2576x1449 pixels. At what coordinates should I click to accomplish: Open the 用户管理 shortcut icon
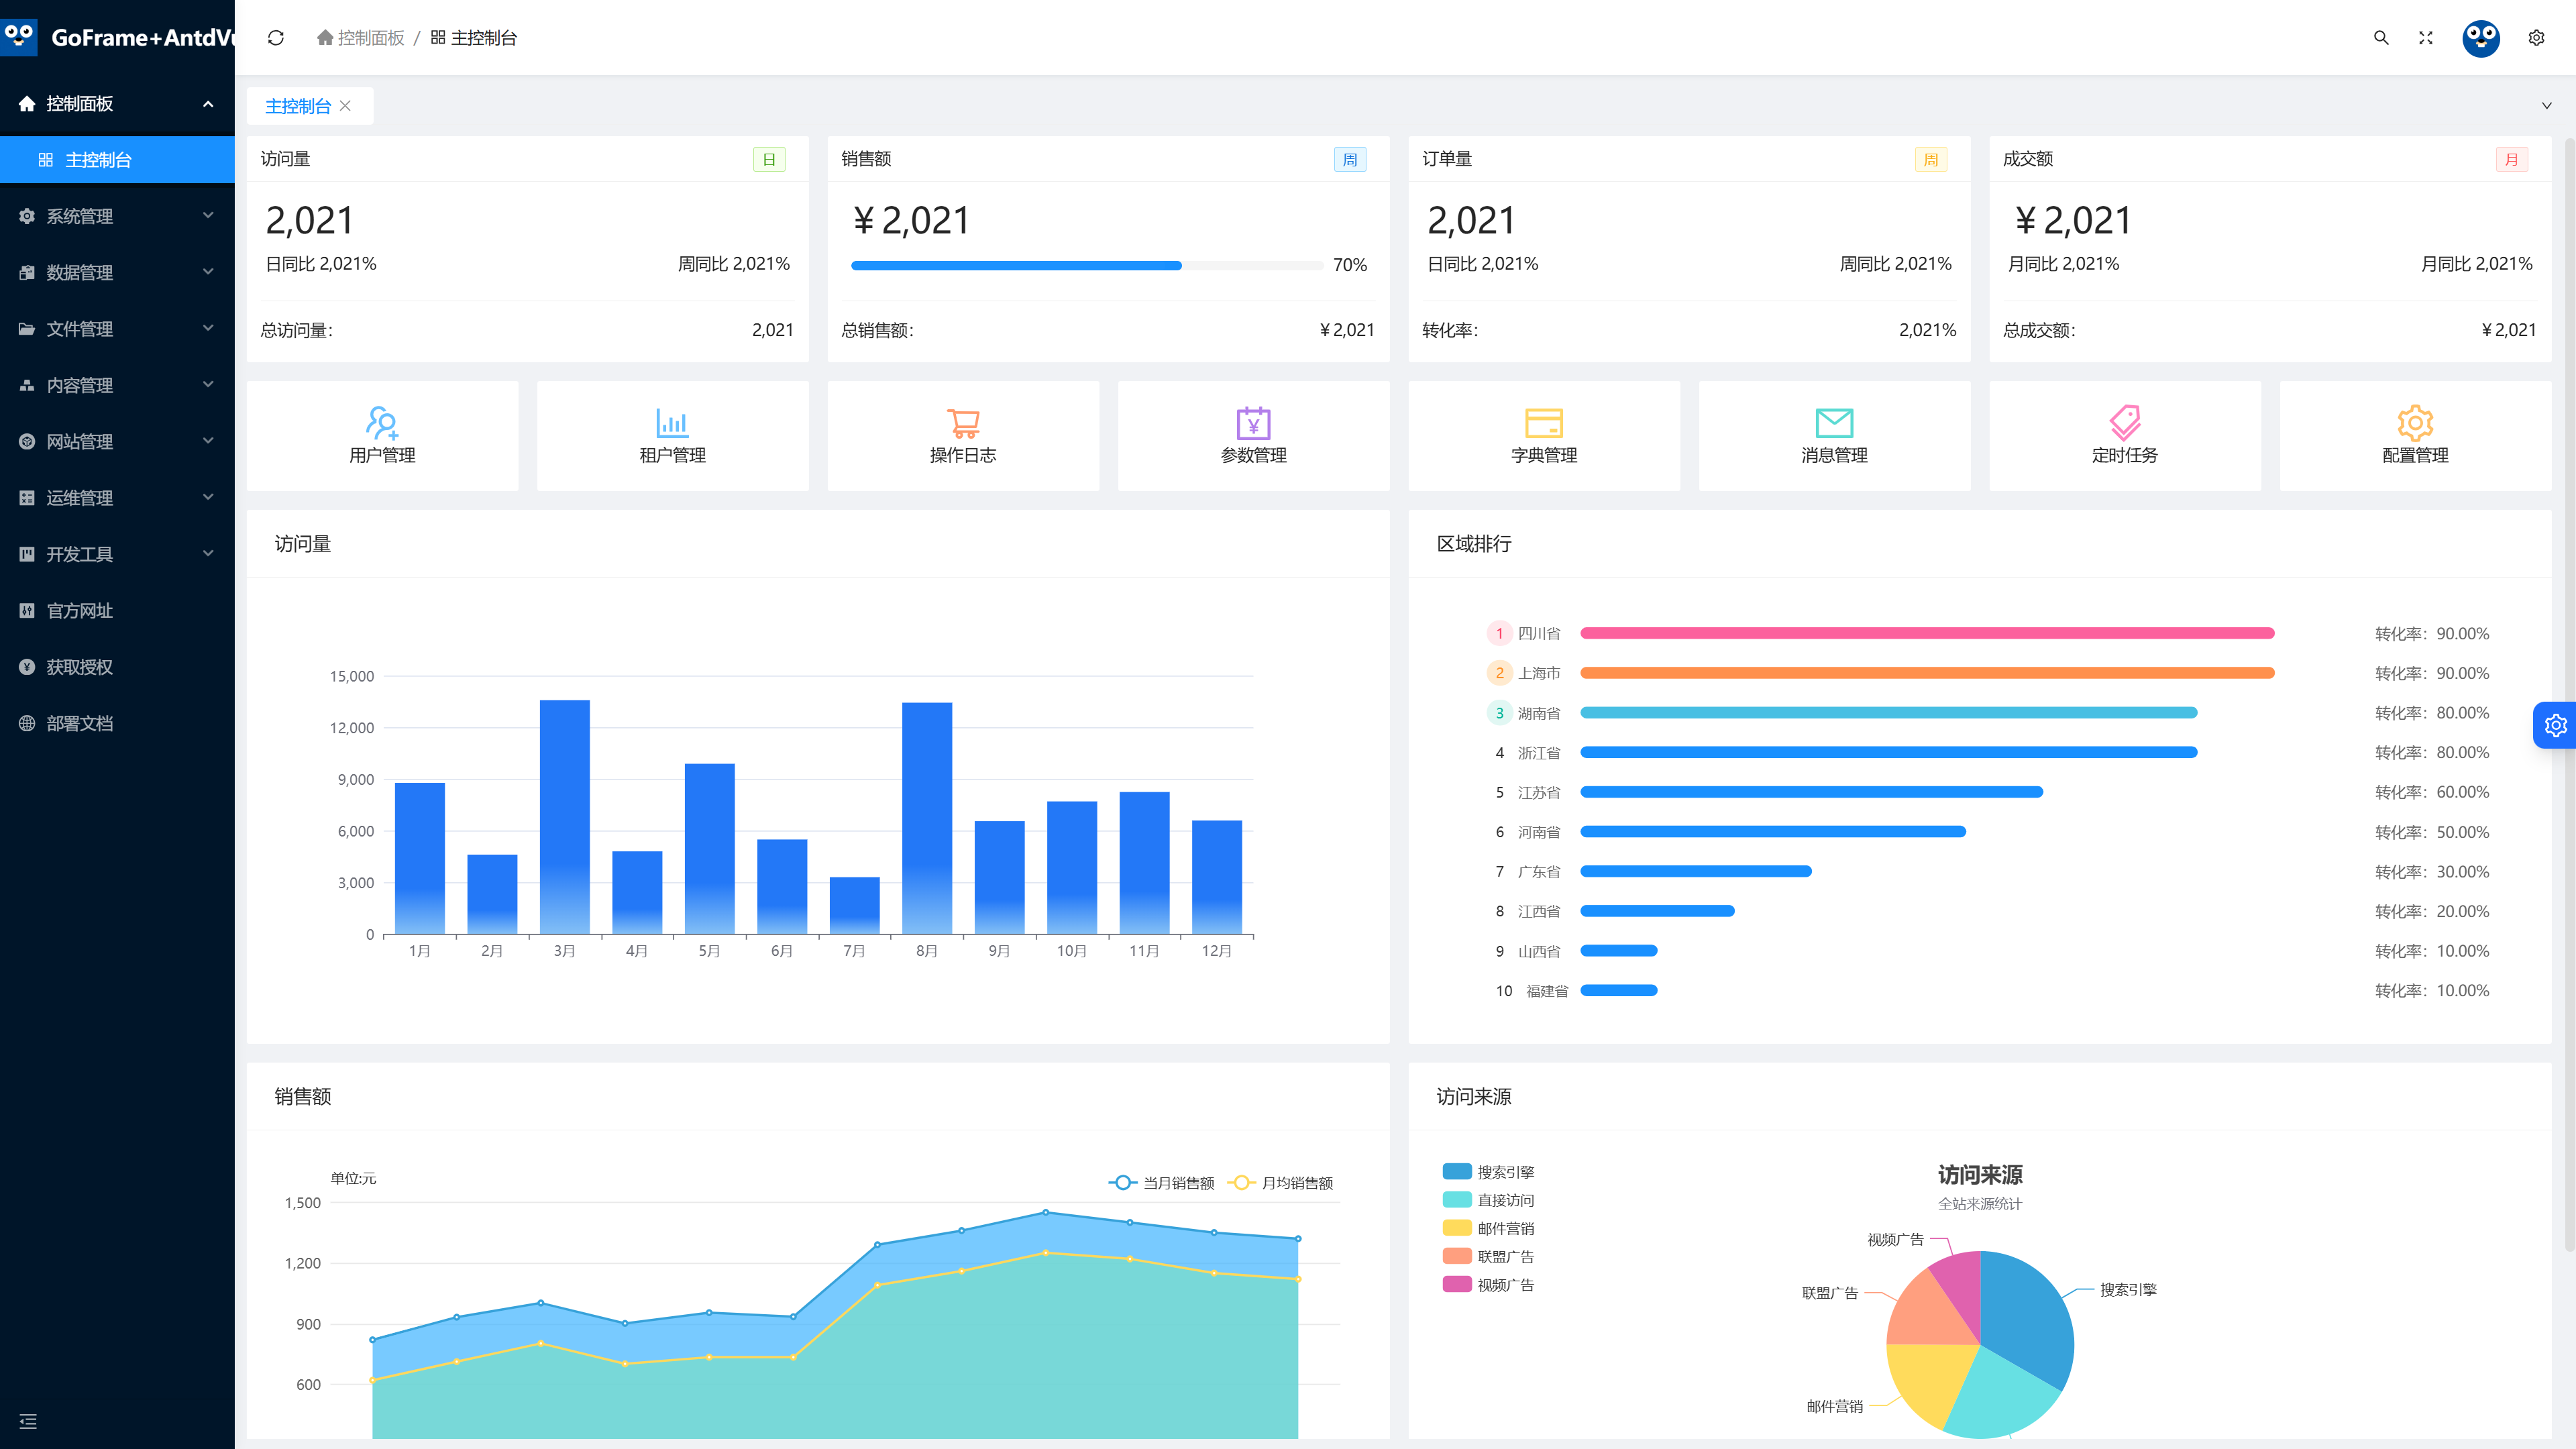pos(382,422)
